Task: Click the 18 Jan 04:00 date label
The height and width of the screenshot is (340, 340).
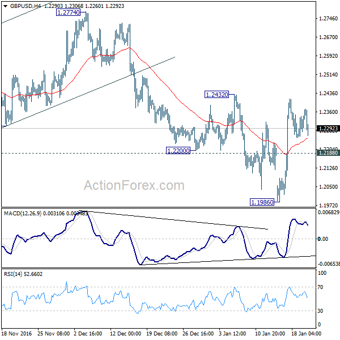Action: click(306, 334)
